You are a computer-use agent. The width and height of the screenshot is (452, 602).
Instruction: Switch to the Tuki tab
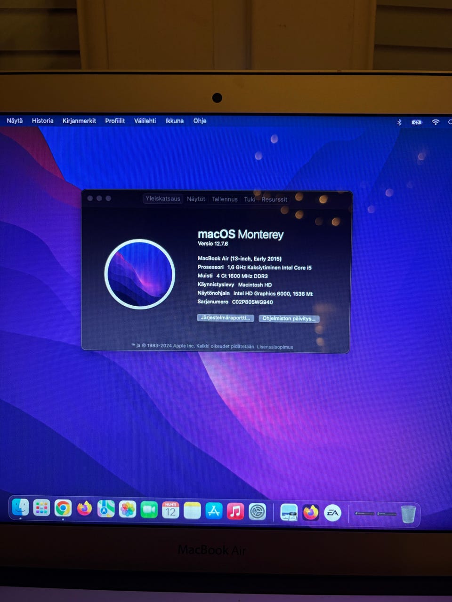click(x=250, y=199)
